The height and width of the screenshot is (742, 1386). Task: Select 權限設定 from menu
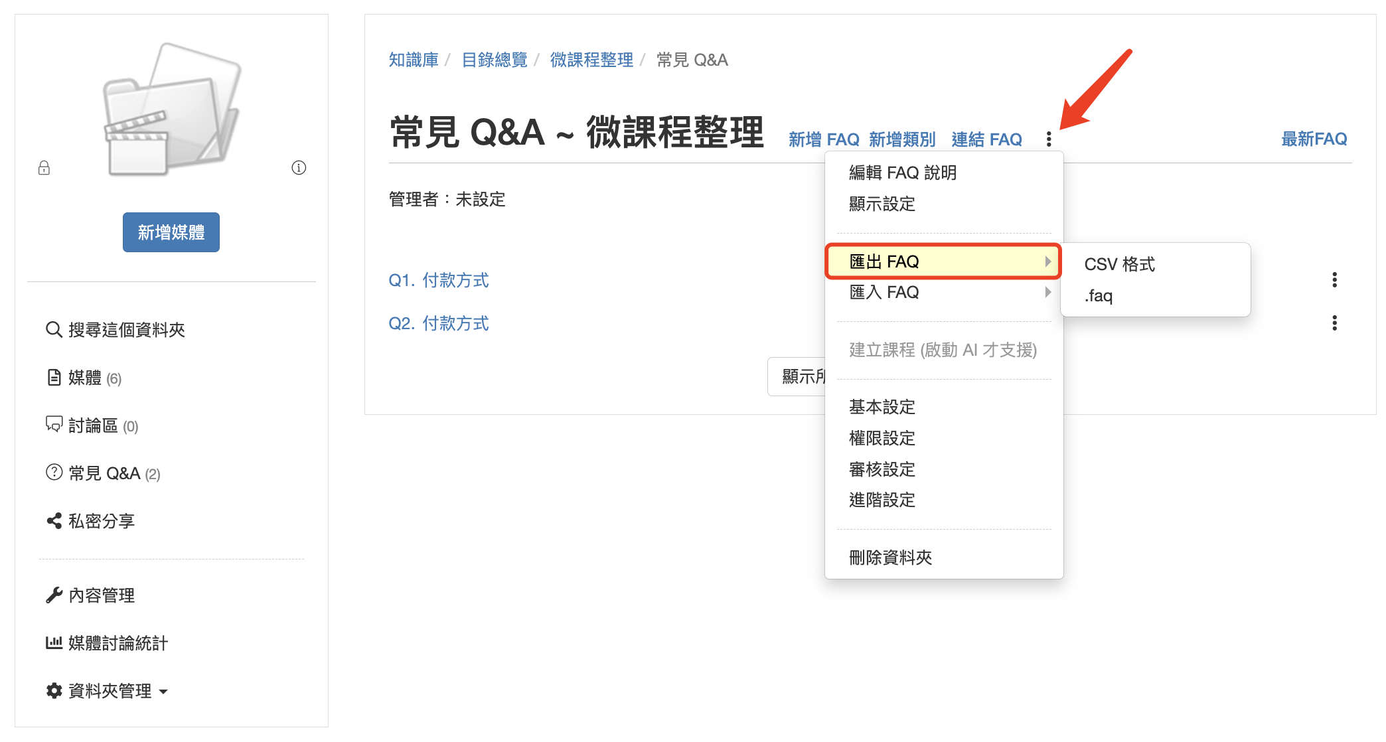(882, 438)
